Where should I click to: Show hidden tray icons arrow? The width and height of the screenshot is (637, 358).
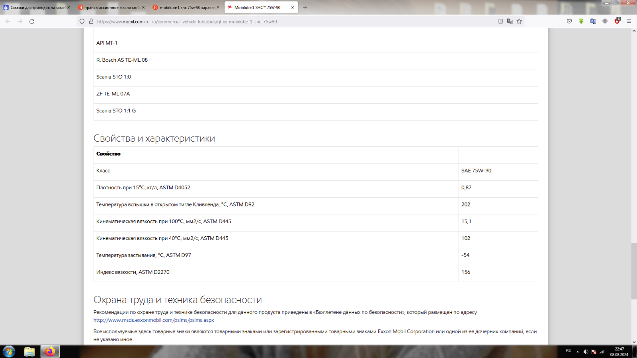(x=578, y=352)
